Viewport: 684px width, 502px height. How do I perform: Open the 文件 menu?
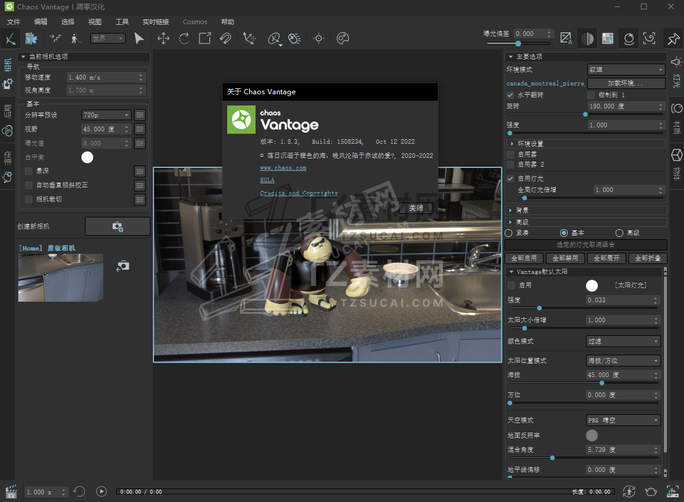(14, 22)
